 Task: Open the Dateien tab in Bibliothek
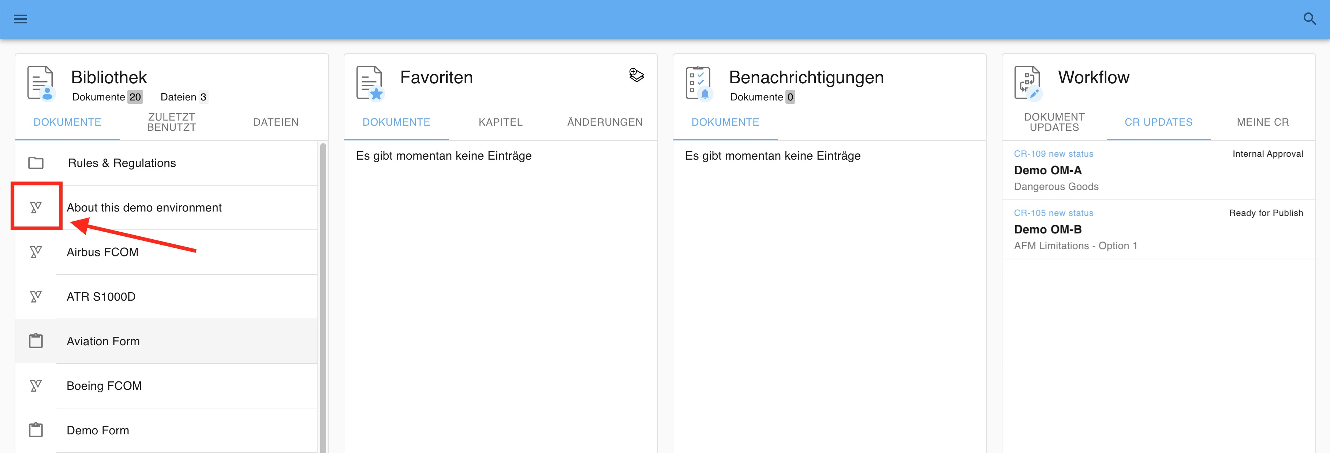(276, 122)
